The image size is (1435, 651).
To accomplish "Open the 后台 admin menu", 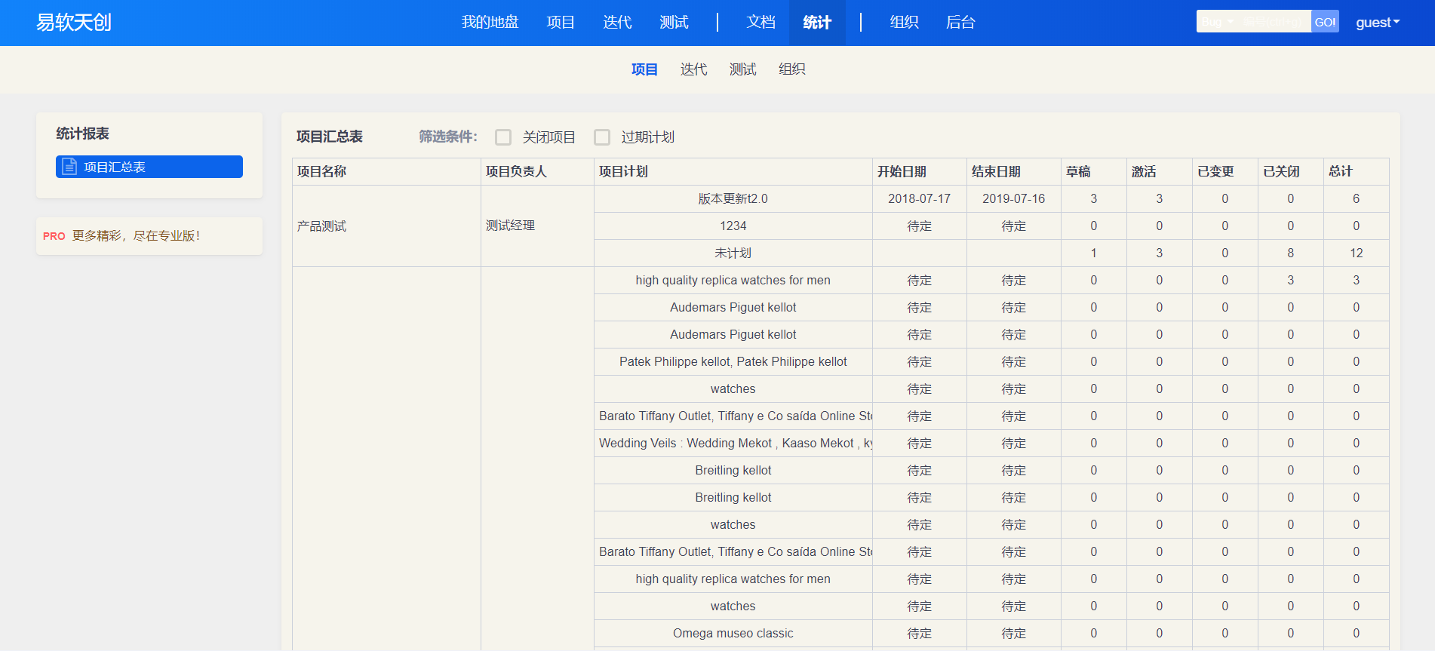I will [960, 23].
